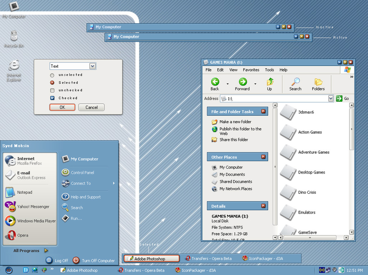Viewport: 368px width, 275px height.
Task: Open Control Panel in Start menu
Action: pyautogui.click(x=78, y=173)
